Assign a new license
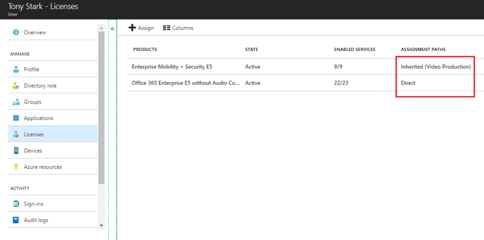 141,28
